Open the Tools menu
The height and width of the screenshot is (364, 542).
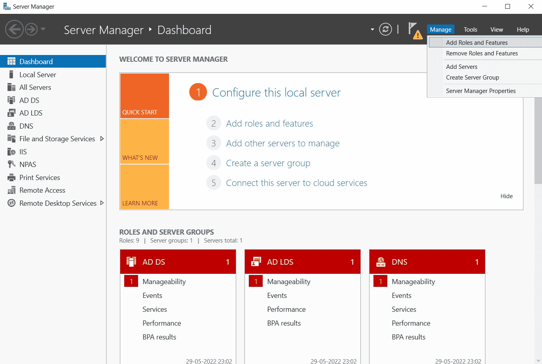[470, 29]
